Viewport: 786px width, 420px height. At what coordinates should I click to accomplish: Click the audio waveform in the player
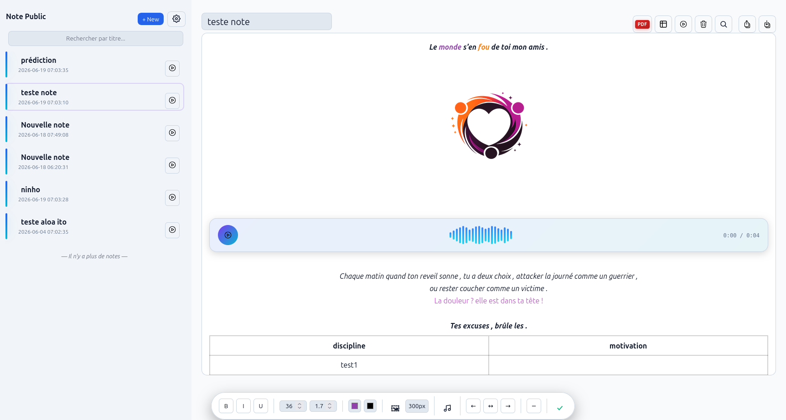coord(481,235)
